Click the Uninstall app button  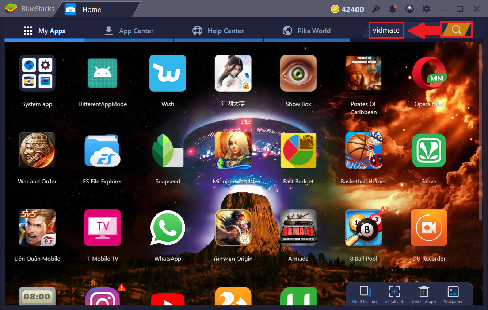point(424,295)
